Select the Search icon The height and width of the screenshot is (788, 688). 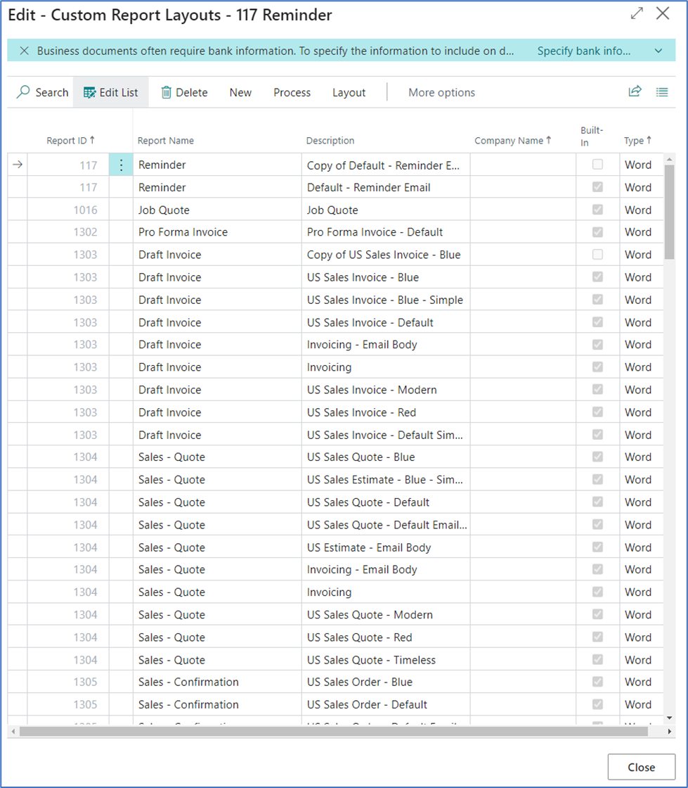point(22,92)
